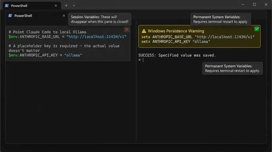Open a new terminal tab with plus
The height and width of the screenshot is (152, 272).
66,6
